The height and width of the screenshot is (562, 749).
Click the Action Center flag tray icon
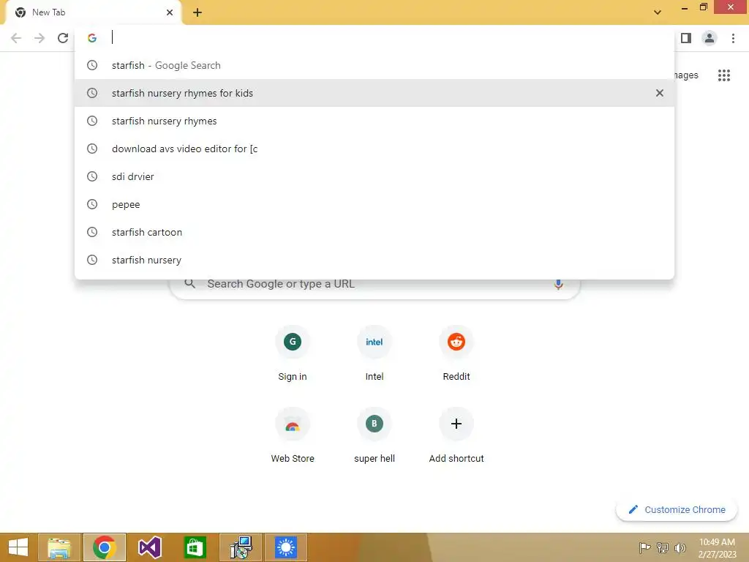pyautogui.click(x=644, y=547)
